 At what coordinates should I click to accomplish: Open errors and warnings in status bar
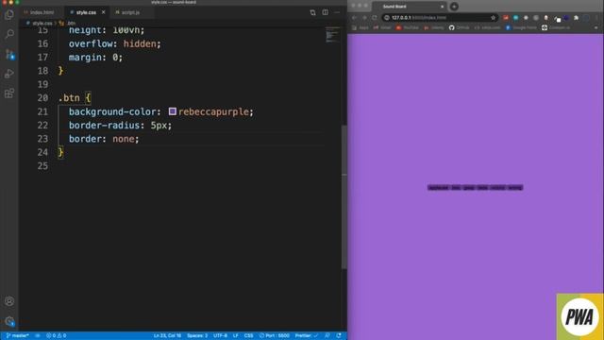[56, 336]
